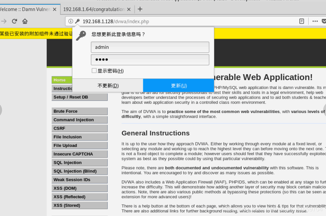Image resolution: width=326 pixels, height=216 pixels.
Task: Open the SQL Injection (Blind) module
Action: pyautogui.click(x=80, y=171)
